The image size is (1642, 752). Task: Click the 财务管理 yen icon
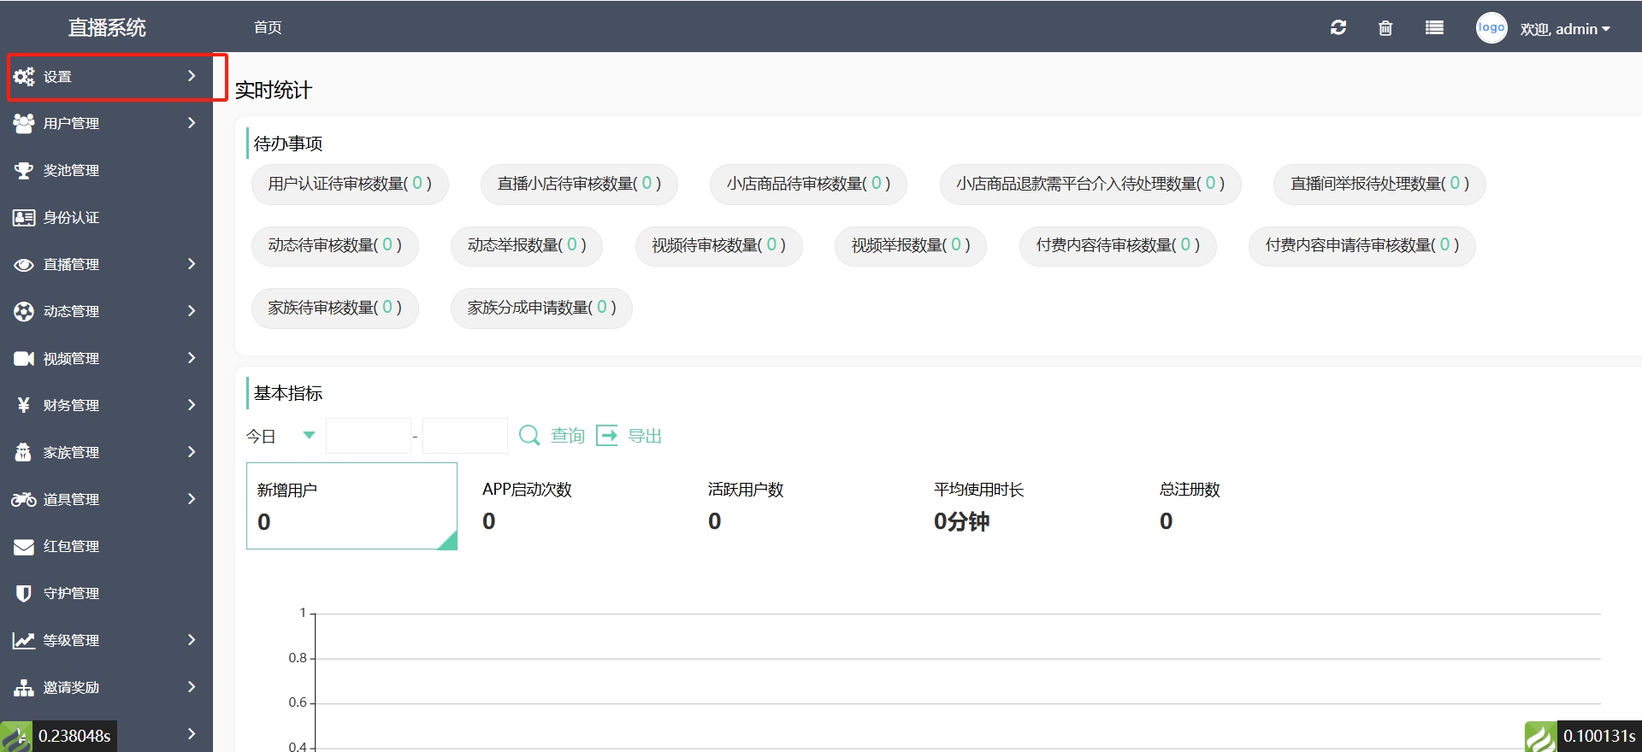(24, 405)
